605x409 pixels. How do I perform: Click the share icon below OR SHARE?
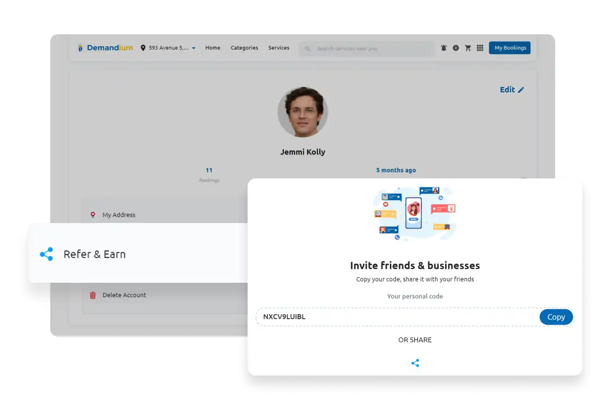click(x=415, y=363)
